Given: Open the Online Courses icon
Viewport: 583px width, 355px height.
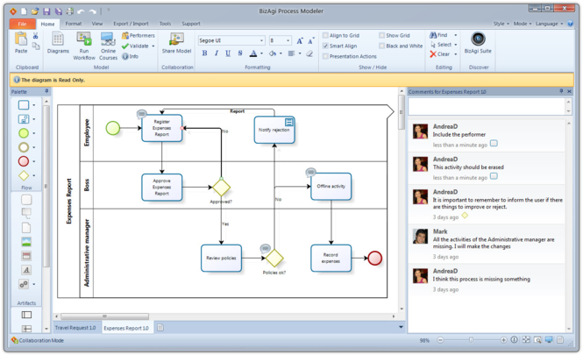Looking at the screenshot, I should click(108, 43).
